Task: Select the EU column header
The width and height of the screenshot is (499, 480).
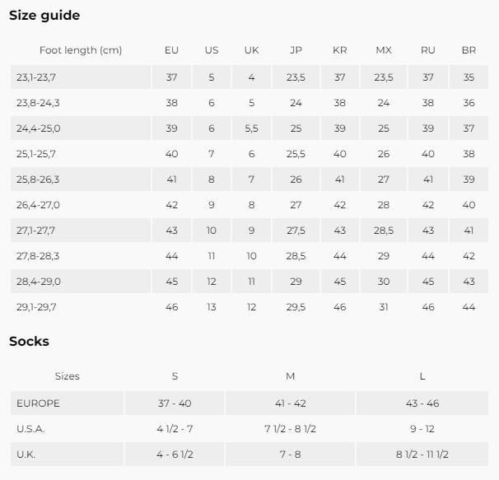Action: click(x=171, y=50)
